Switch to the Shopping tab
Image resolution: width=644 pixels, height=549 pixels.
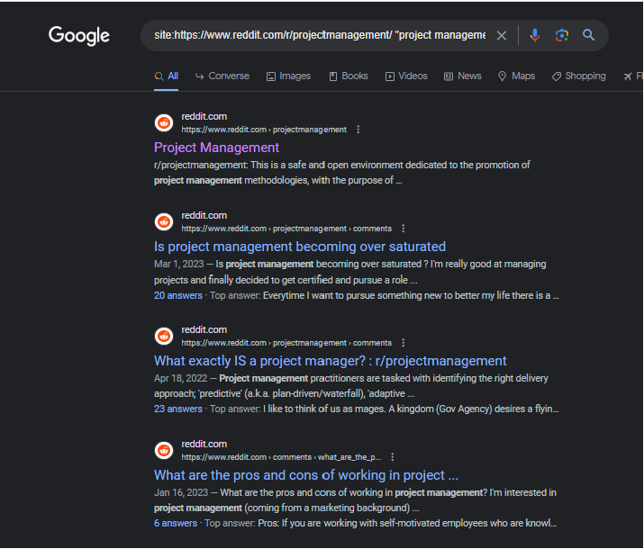pyautogui.click(x=578, y=76)
